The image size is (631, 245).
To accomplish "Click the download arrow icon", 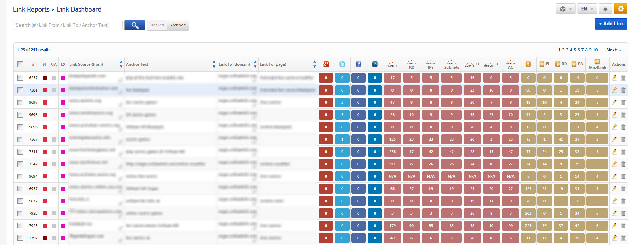I will tap(605, 9).
